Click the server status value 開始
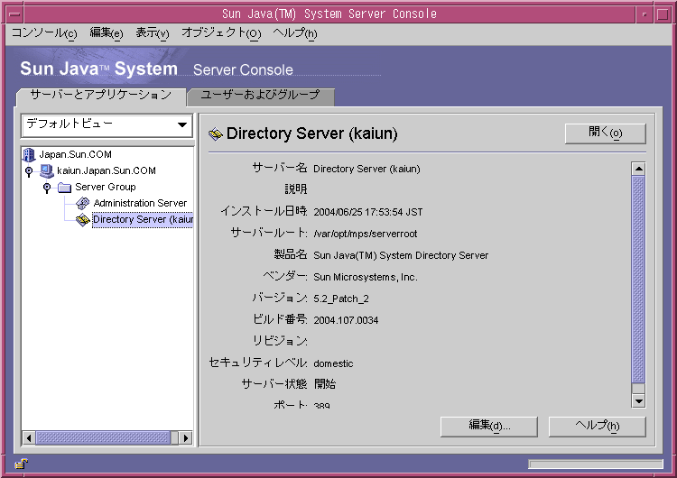677x478 pixels. point(325,384)
